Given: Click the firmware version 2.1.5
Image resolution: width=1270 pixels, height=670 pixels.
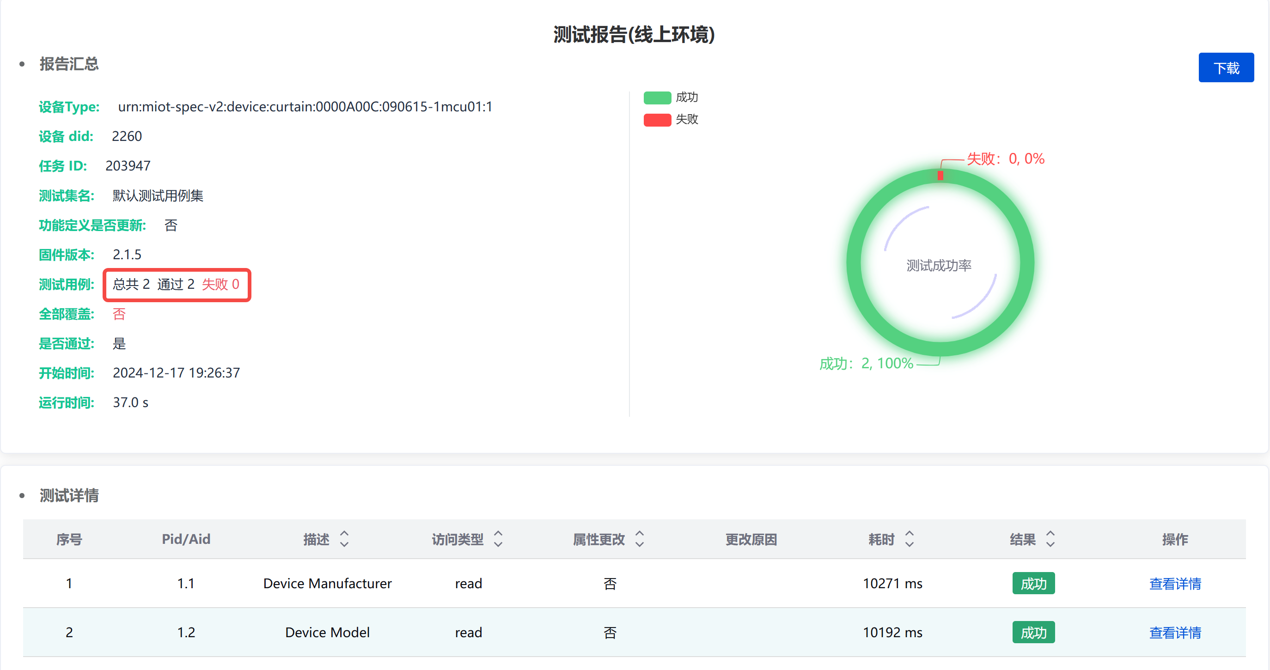Looking at the screenshot, I should [x=127, y=255].
